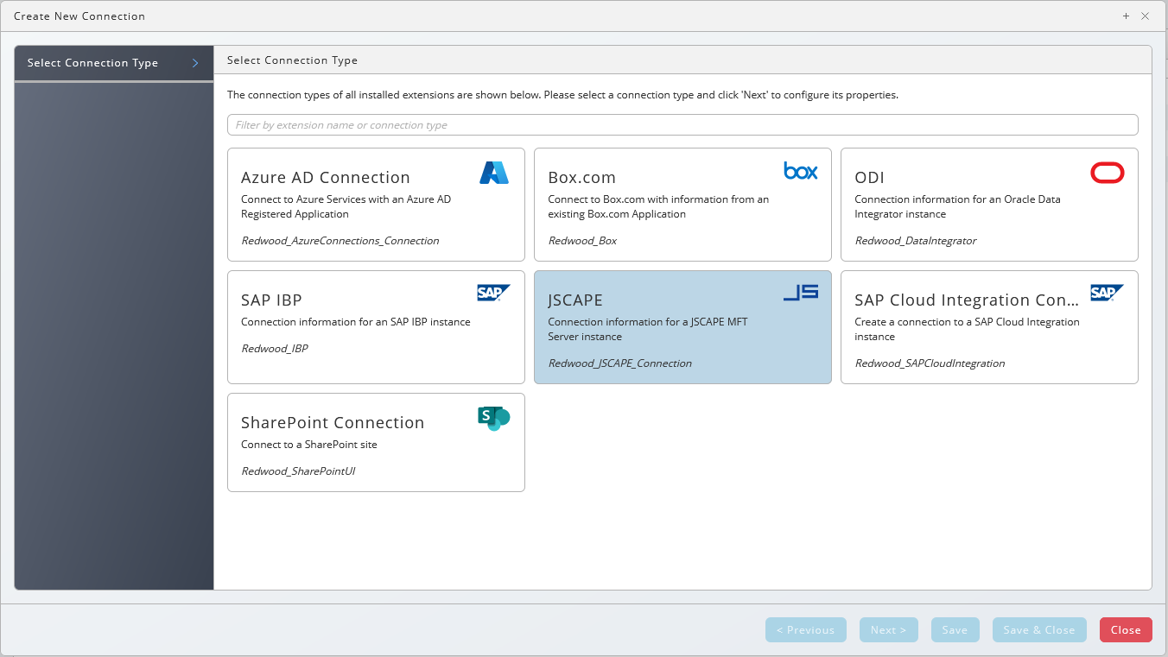Choose the JSCAPE card title

[575, 300]
